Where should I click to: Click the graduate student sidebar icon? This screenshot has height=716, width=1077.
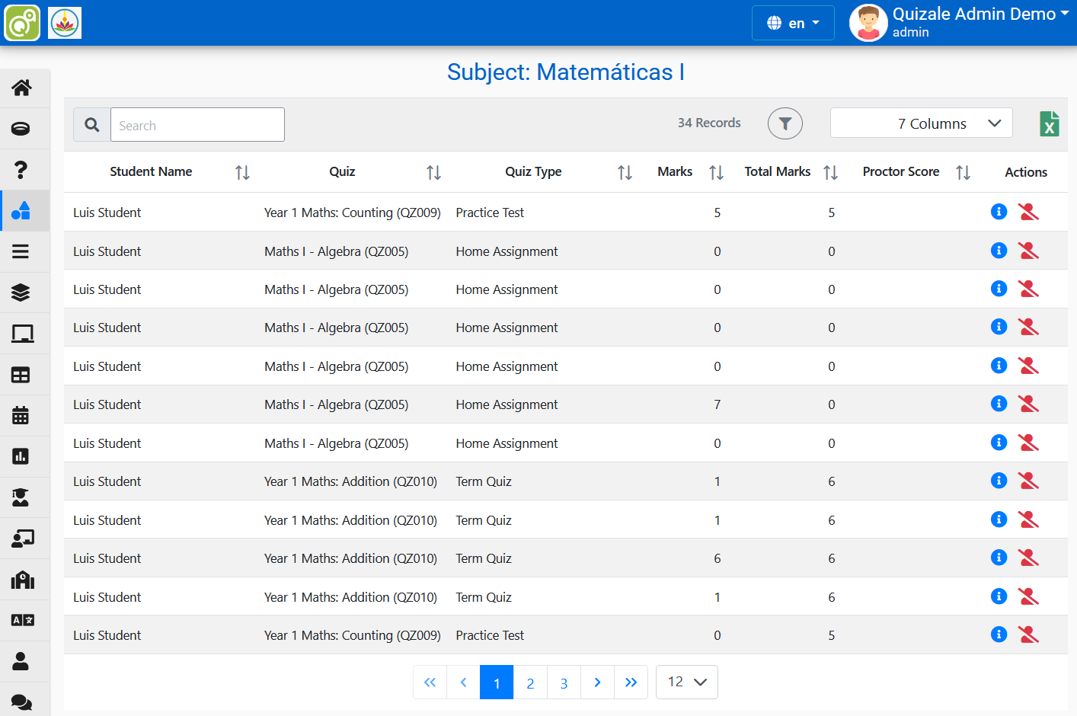(21, 497)
